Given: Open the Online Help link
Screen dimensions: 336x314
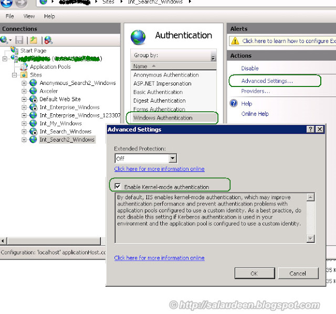Looking at the screenshot, I should coord(255,114).
